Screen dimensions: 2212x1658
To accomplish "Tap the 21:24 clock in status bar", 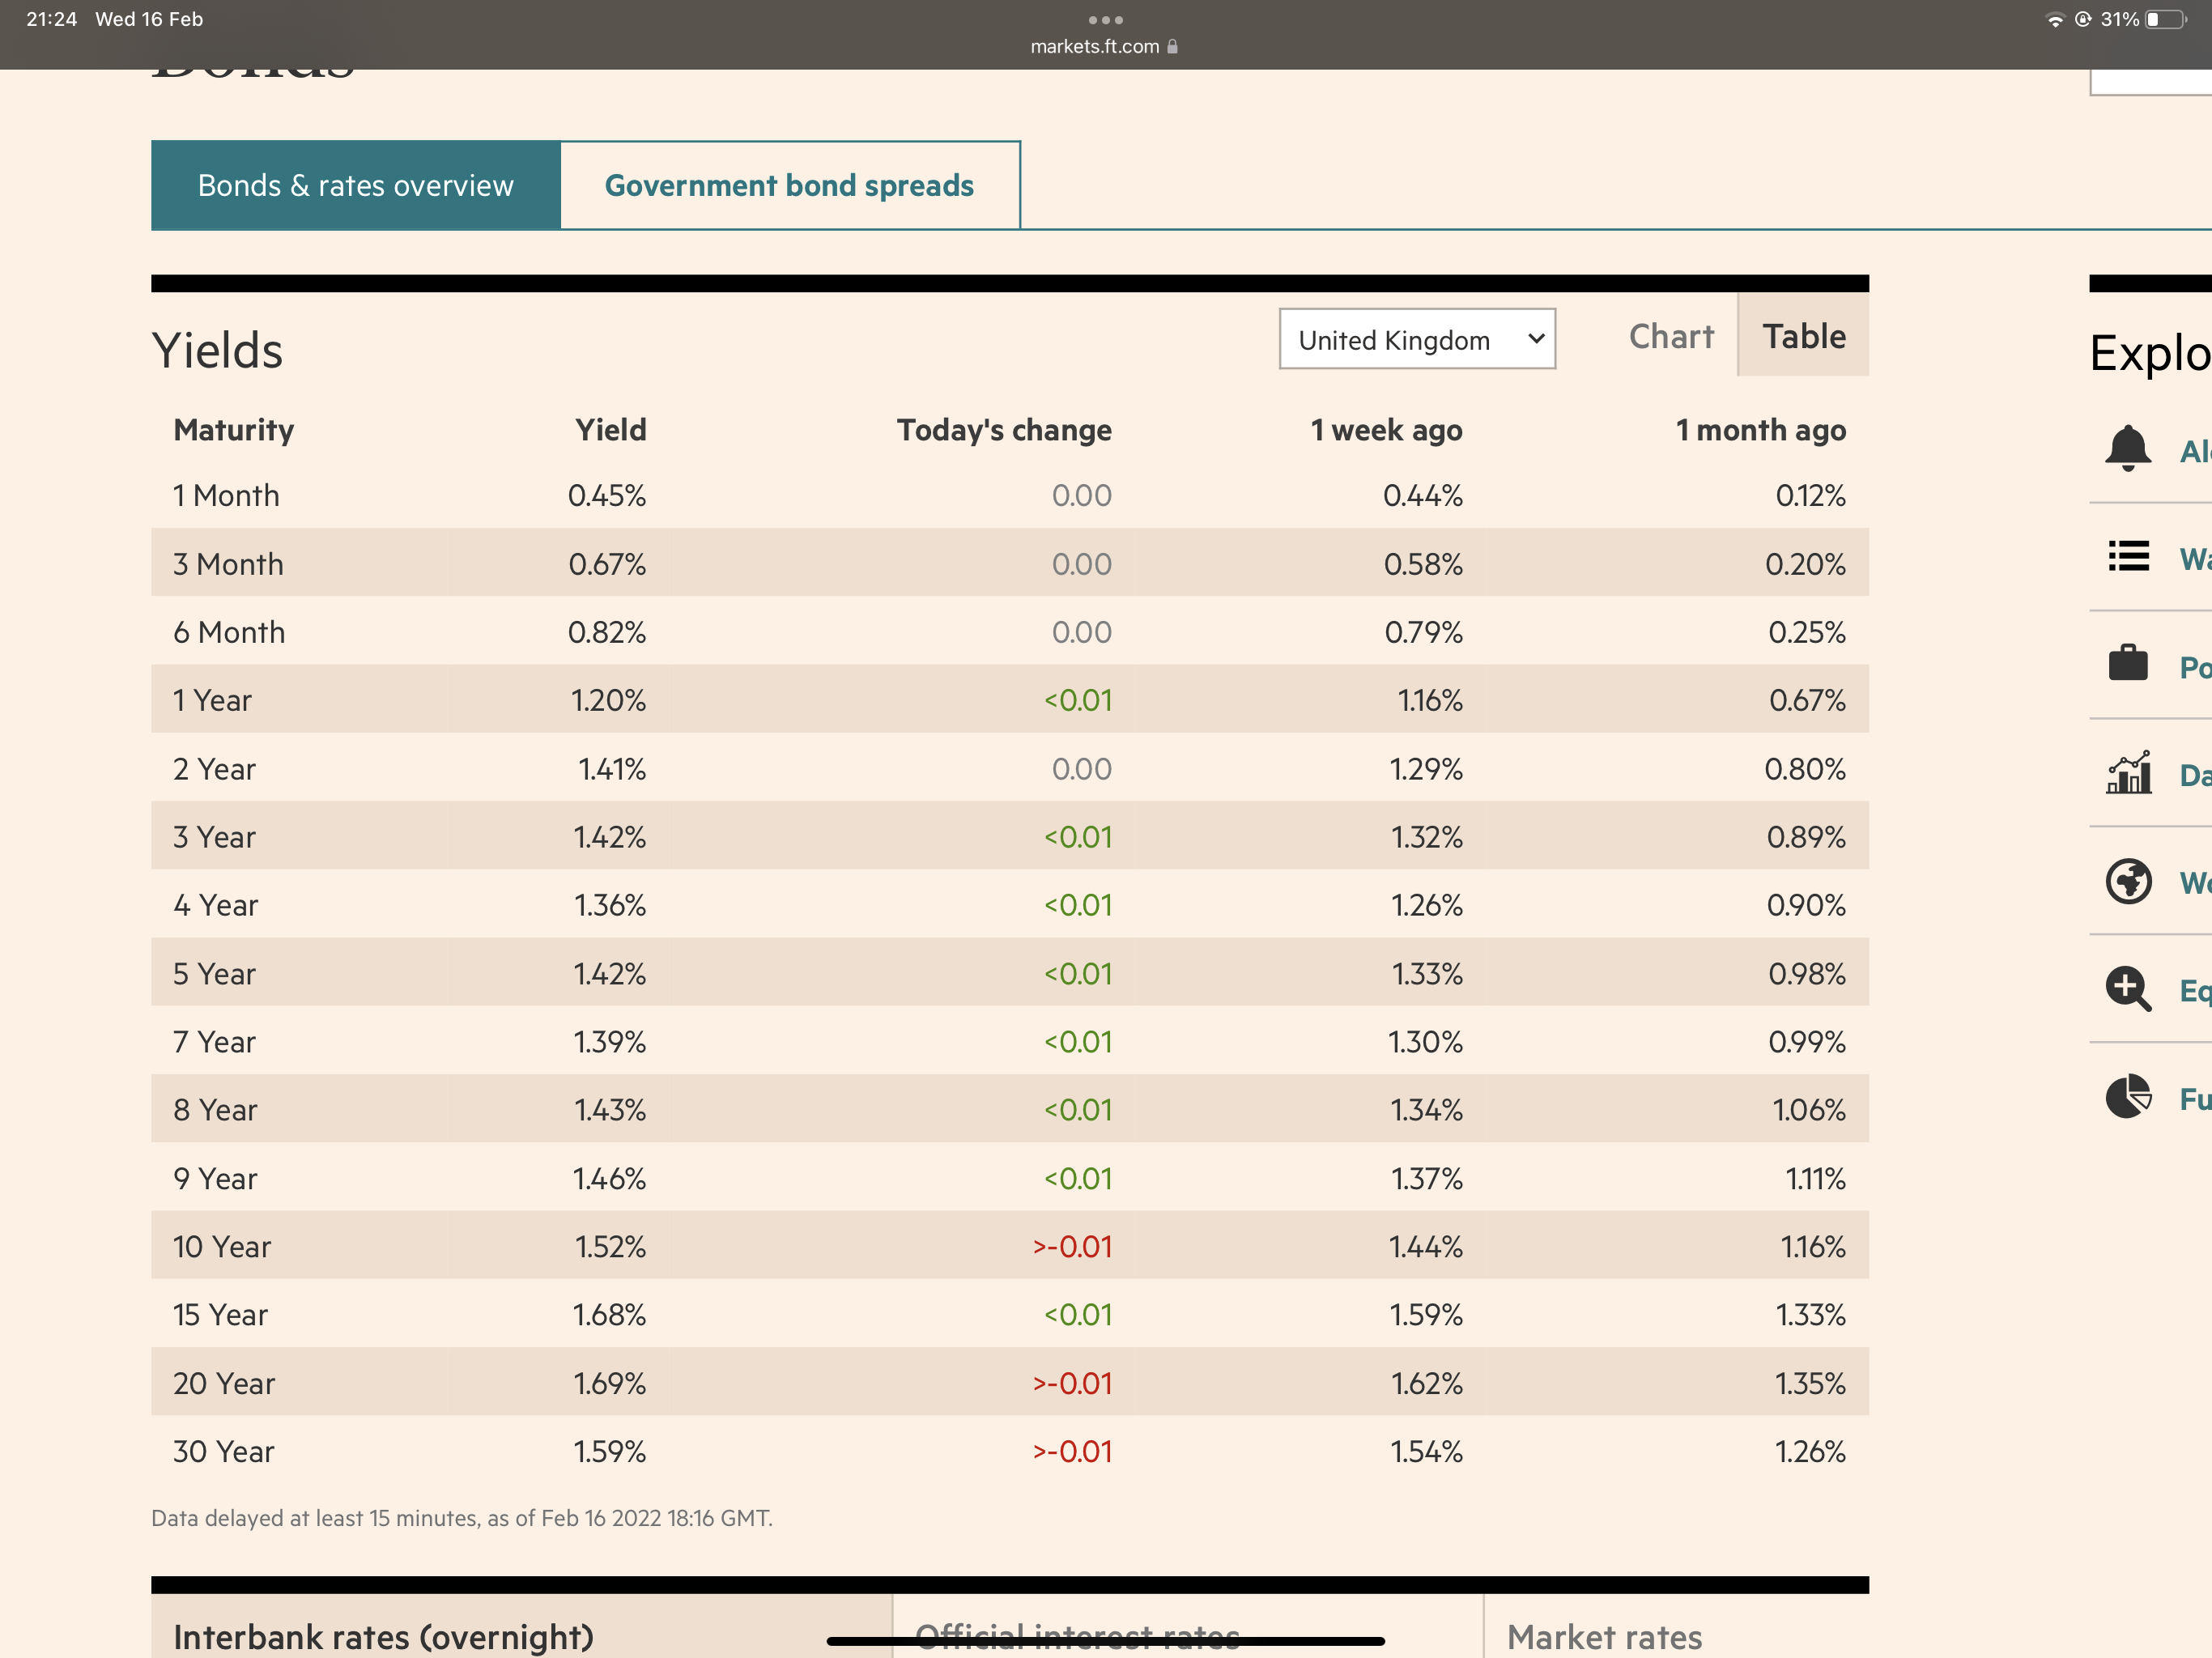I will 51,19.
